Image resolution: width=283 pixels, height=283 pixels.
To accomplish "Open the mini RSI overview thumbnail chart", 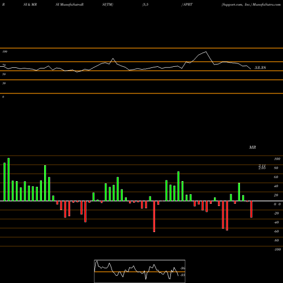I will (140, 271).
